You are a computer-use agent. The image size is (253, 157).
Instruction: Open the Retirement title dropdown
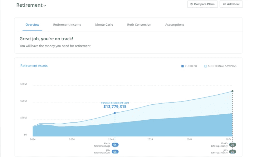[31, 5]
